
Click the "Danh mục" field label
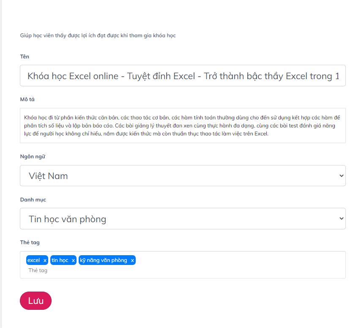pos(33,200)
